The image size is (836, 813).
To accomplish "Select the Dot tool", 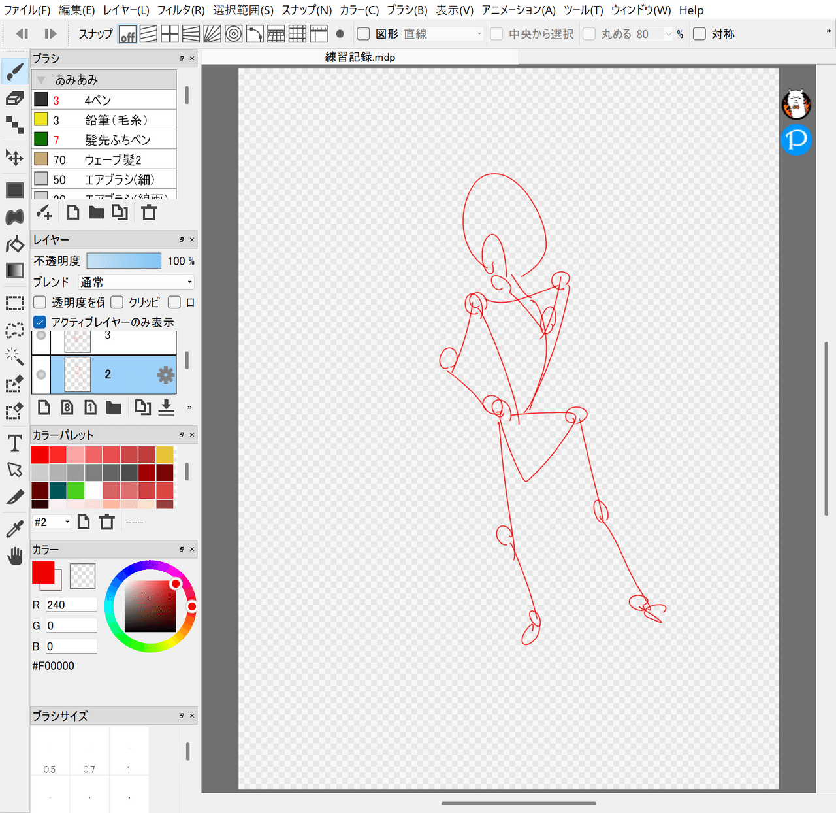I will pos(15,124).
